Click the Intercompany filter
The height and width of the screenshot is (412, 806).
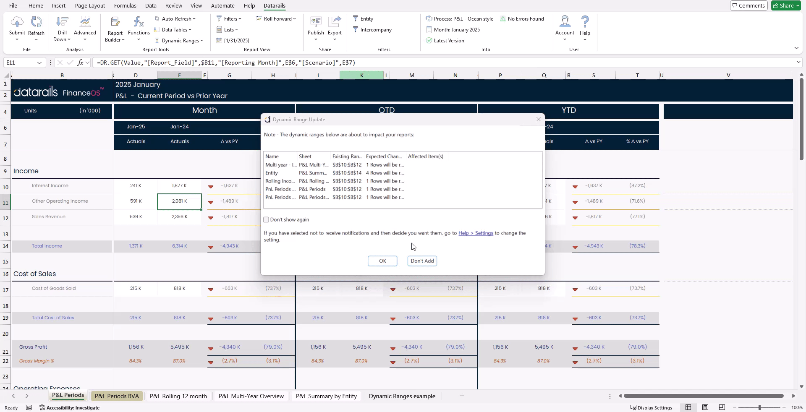tap(372, 30)
